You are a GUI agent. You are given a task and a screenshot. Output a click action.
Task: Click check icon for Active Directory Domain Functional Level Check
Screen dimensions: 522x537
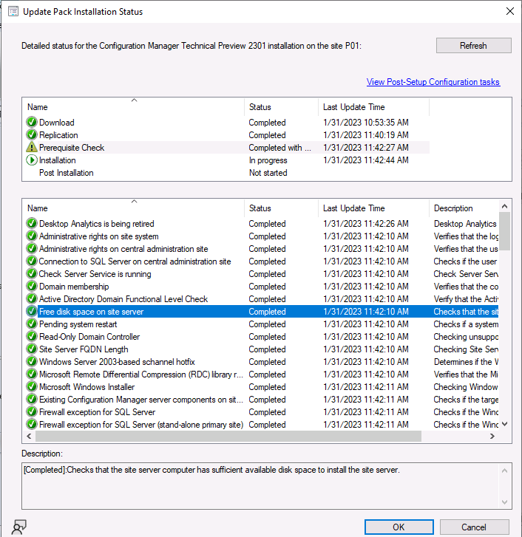point(32,299)
